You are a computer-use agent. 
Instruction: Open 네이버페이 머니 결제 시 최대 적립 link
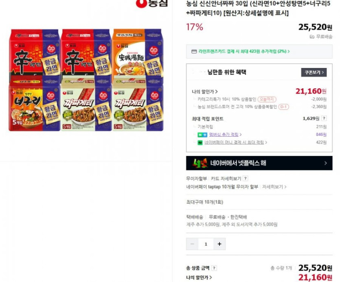(236, 142)
